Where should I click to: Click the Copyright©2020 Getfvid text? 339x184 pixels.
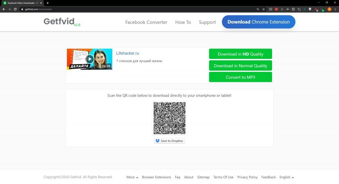[x=78, y=177]
